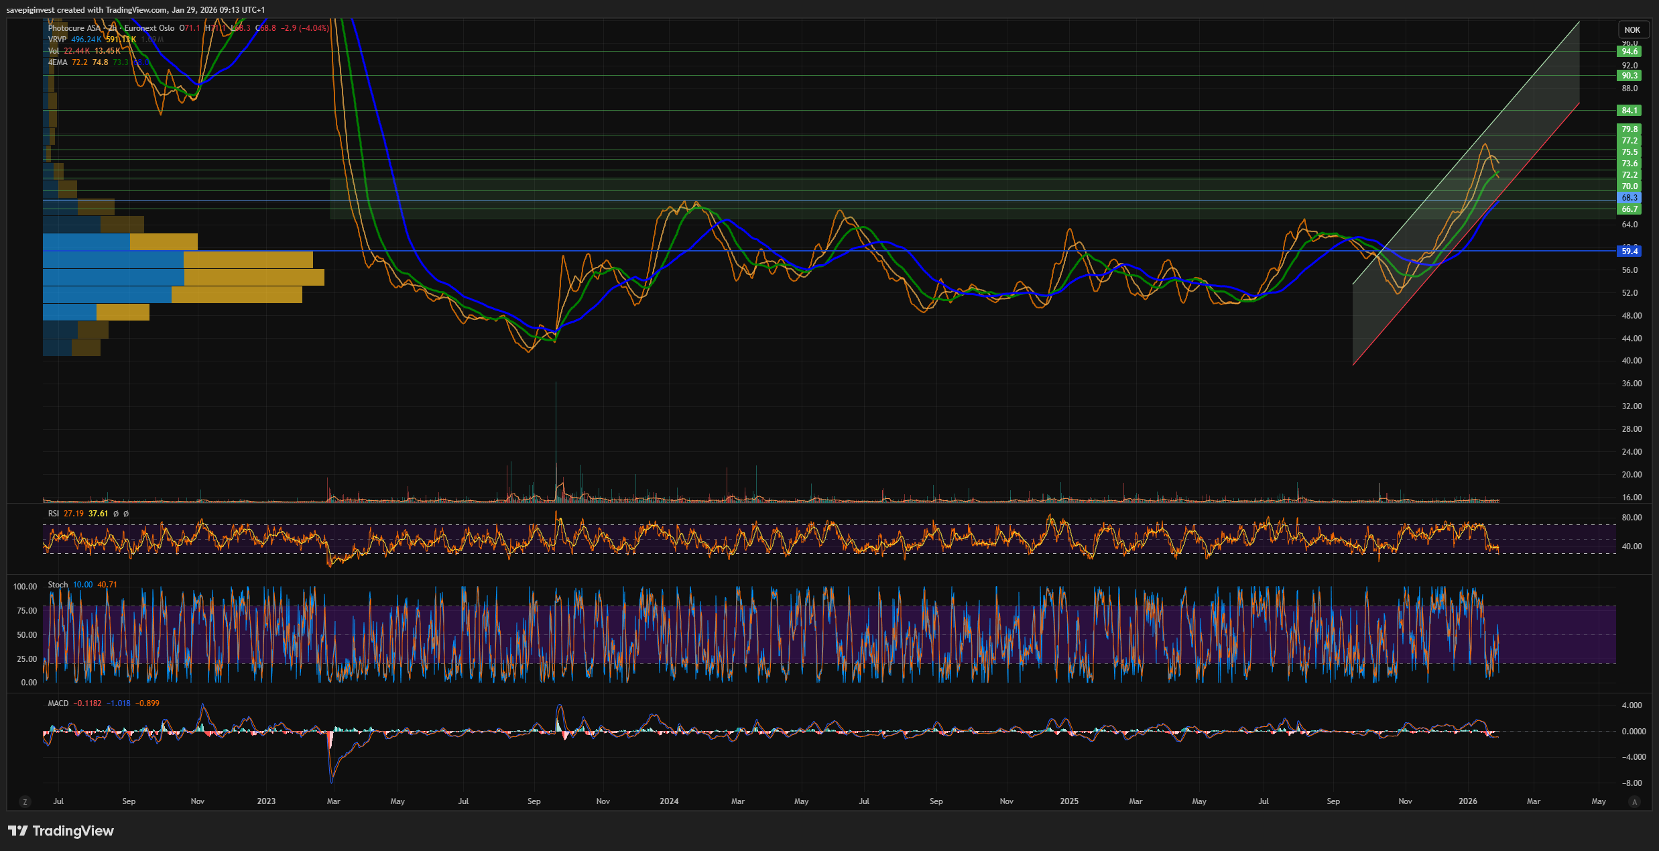Click the MACD indicator label
1659x851 pixels.
click(x=58, y=703)
